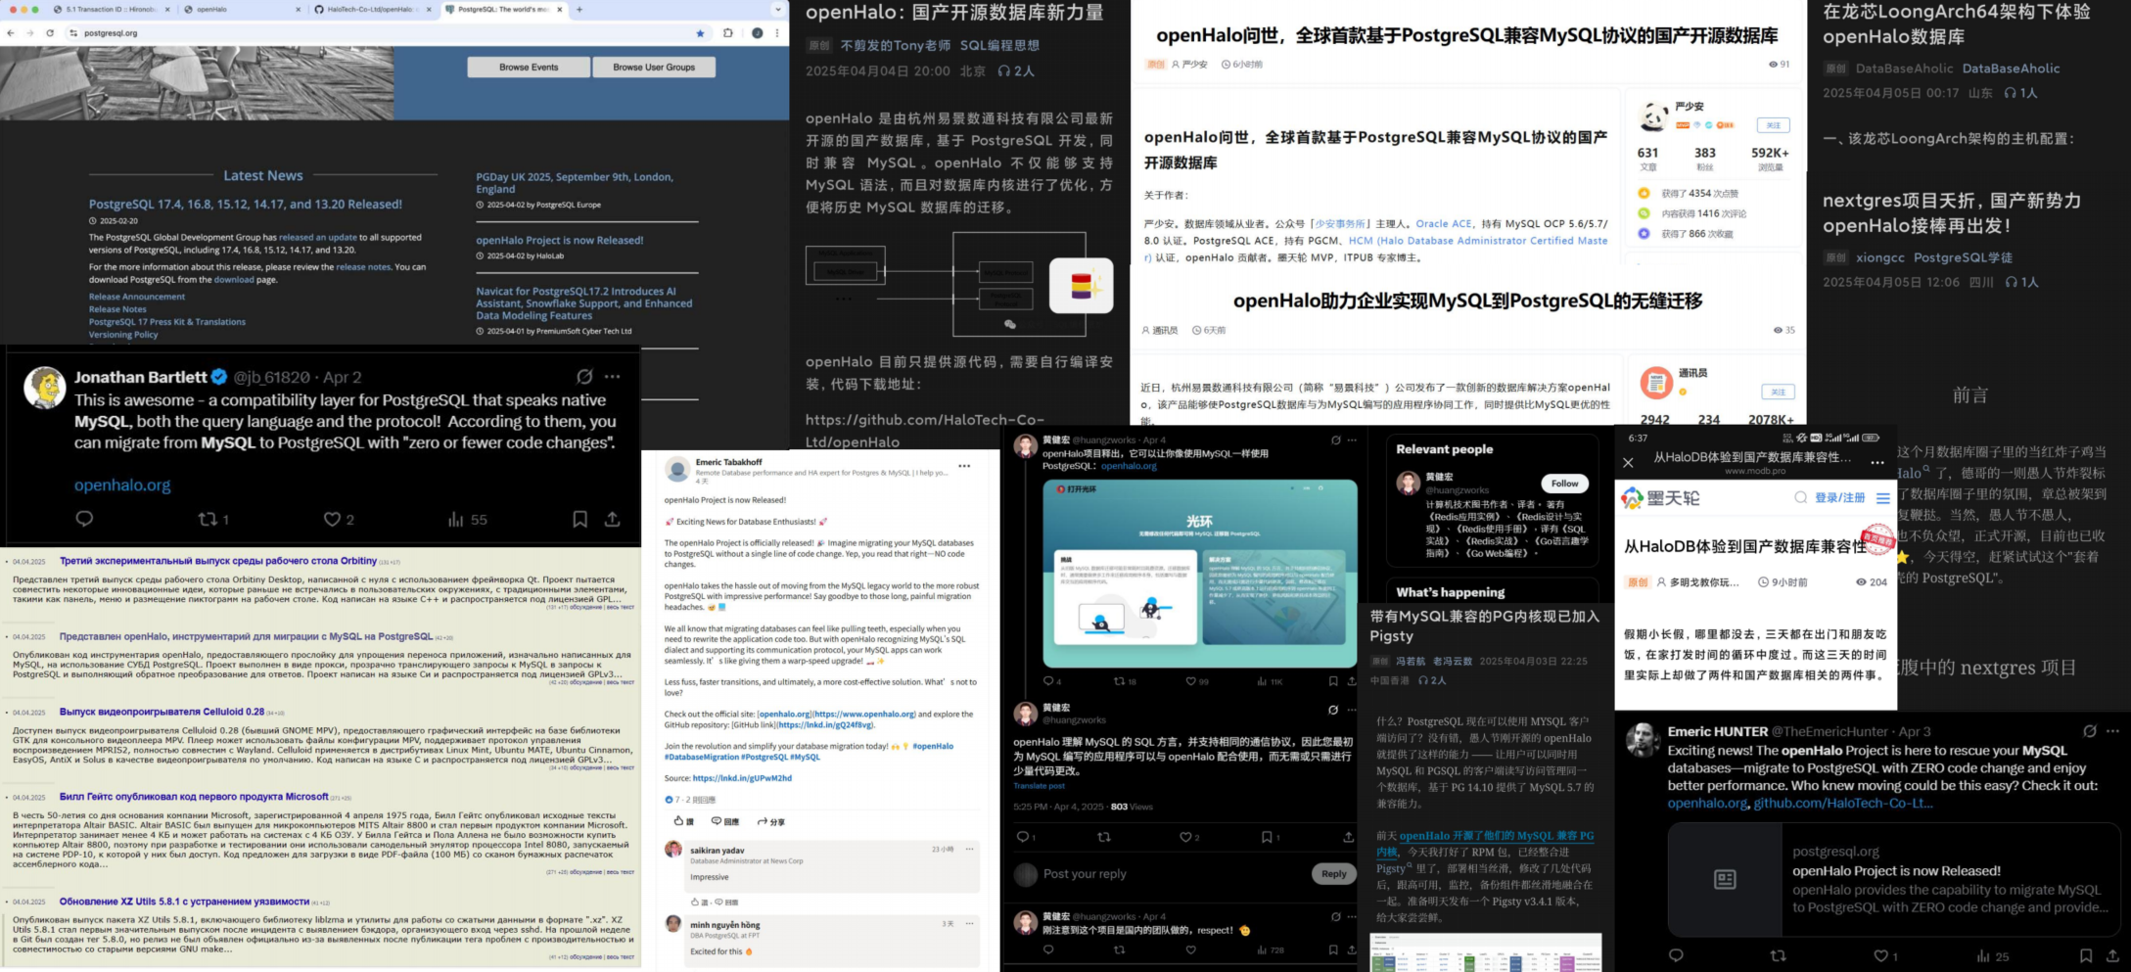Click 关注 button beside 严少安
2131x972 pixels.
pos(1773,125)
